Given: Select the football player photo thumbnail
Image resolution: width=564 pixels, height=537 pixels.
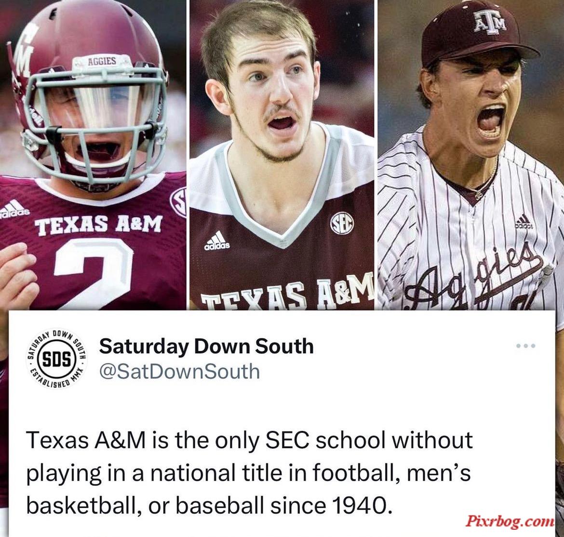Looking at the screenshot, I should [x=93, y=155].
